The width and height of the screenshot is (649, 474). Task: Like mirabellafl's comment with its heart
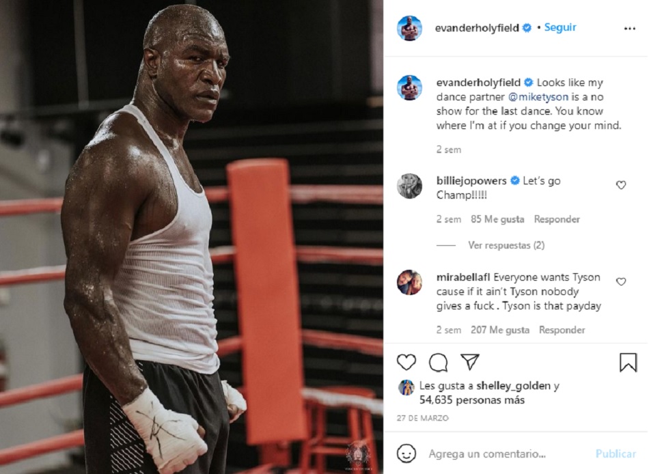click(621, 282)
